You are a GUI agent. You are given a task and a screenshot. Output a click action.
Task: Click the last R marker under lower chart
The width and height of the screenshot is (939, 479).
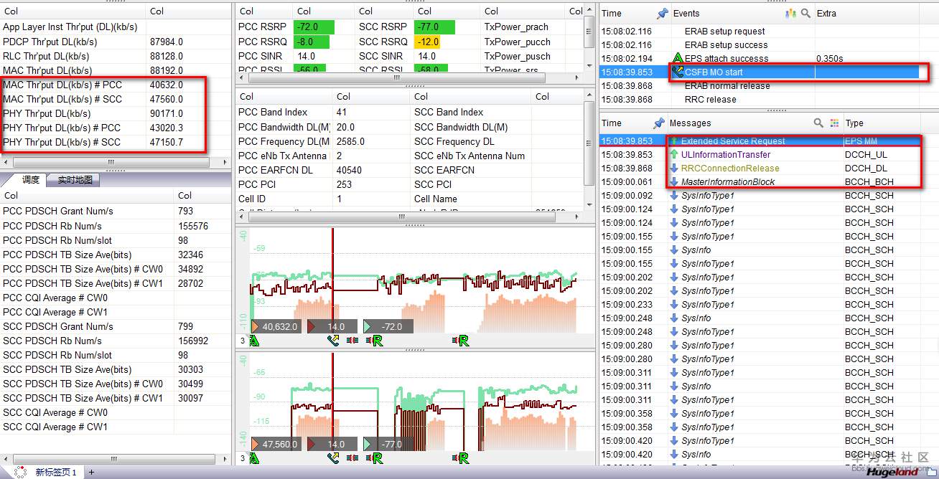464,458
